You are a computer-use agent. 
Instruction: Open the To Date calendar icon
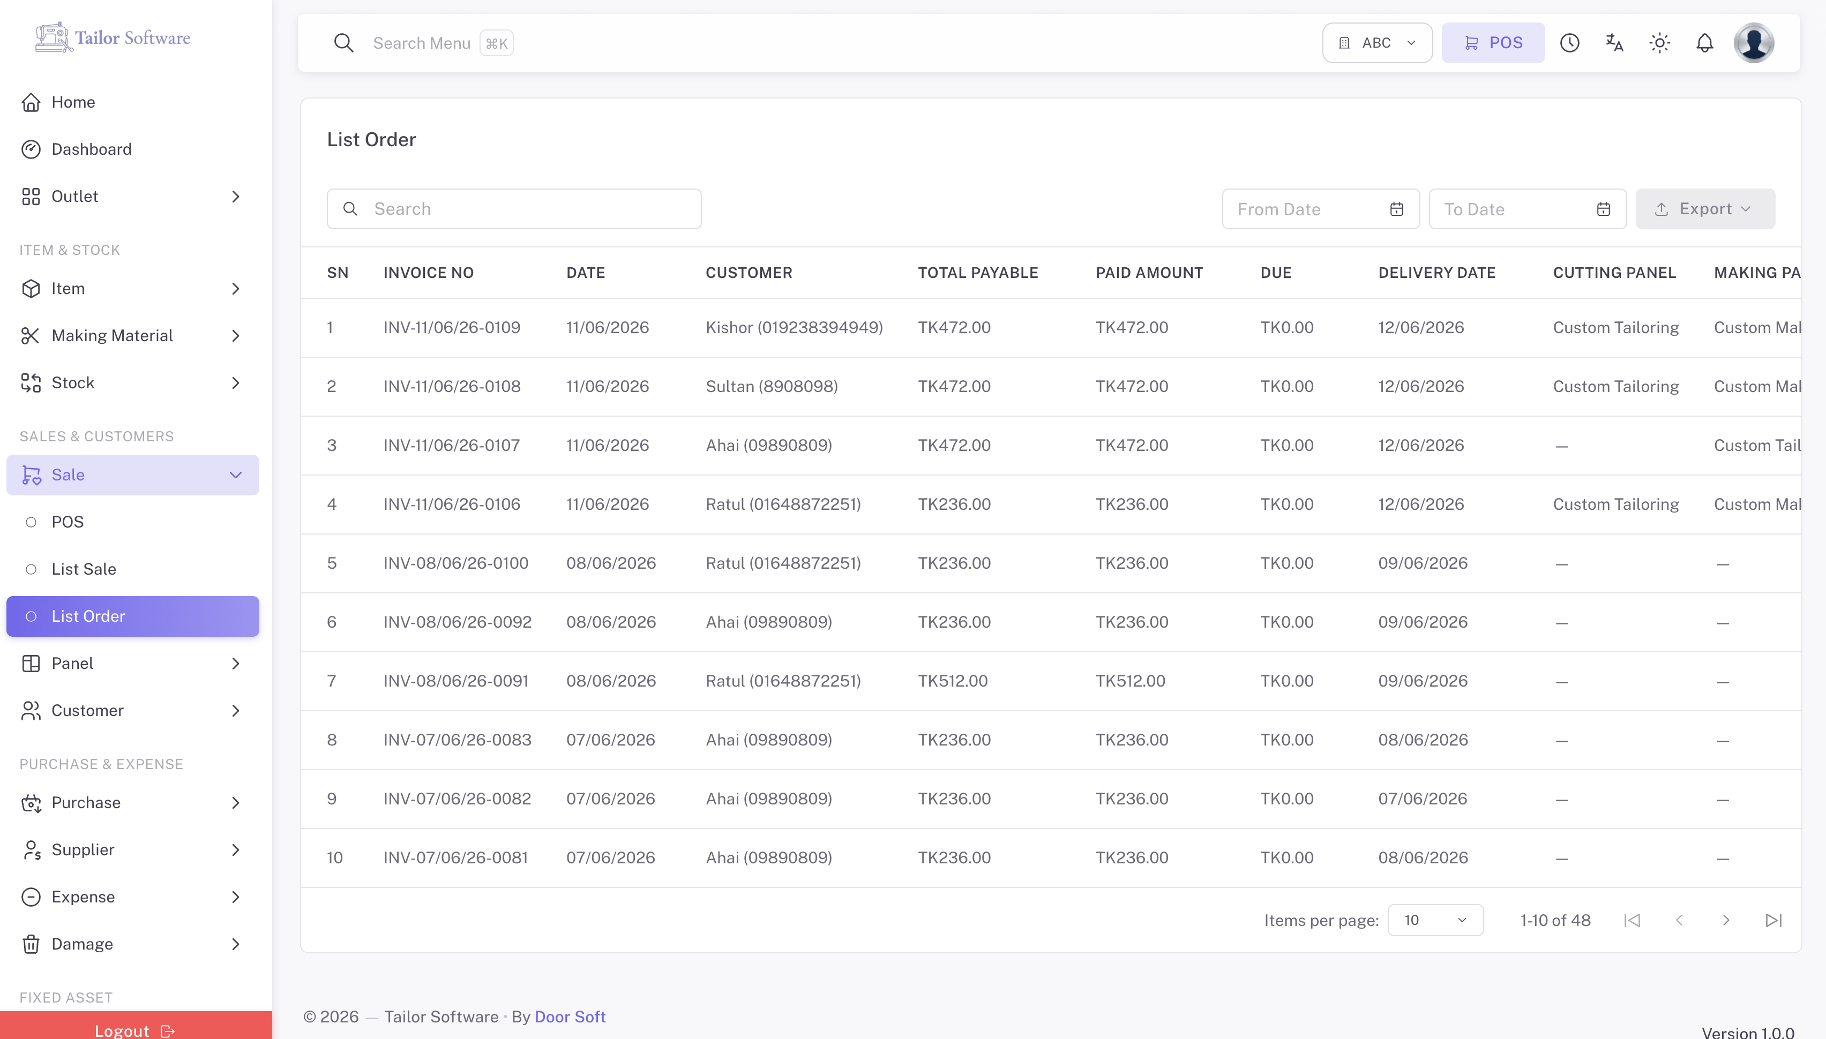coord(1603,209)
